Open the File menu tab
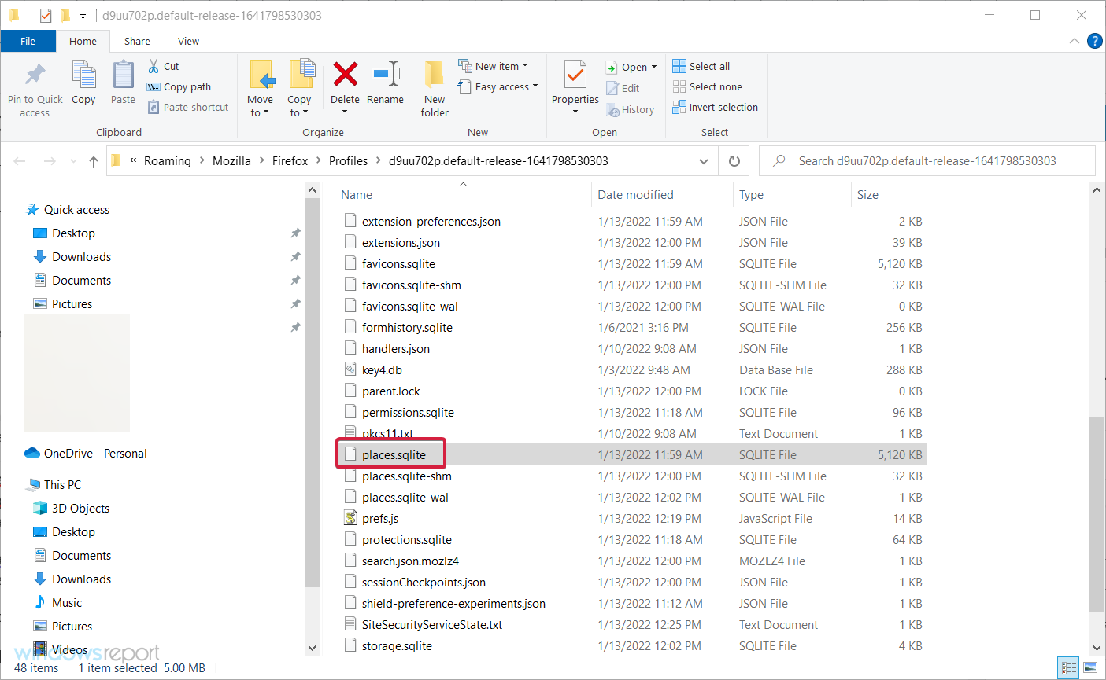Viewport: 1106px width, 680px height. coord(28,41)
